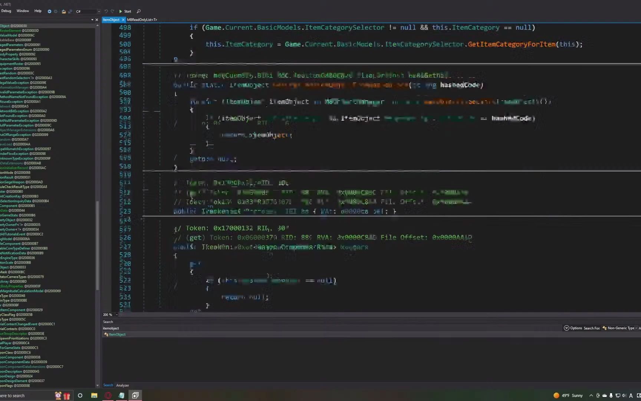
Task: Click the save all toolbar icon
Action: (70, 11)
